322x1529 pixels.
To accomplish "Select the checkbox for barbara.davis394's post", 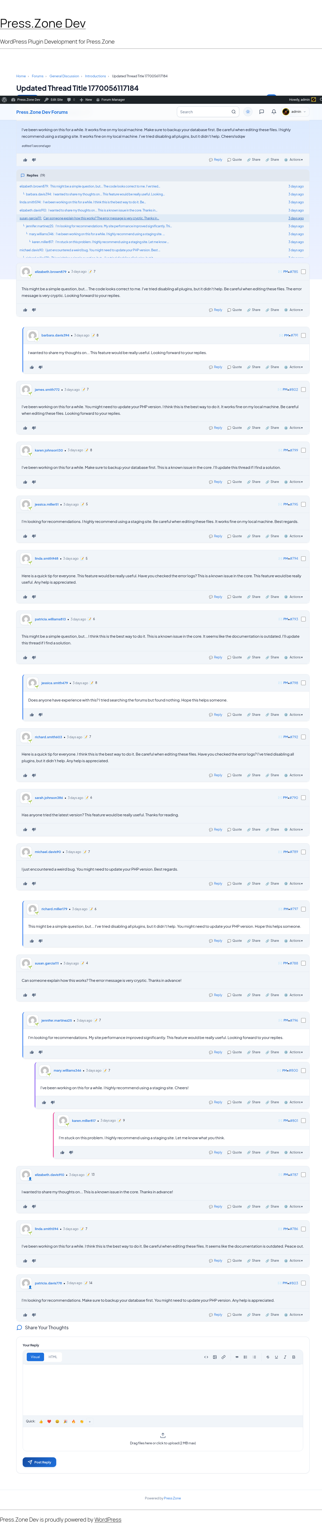I will point(303,335).
